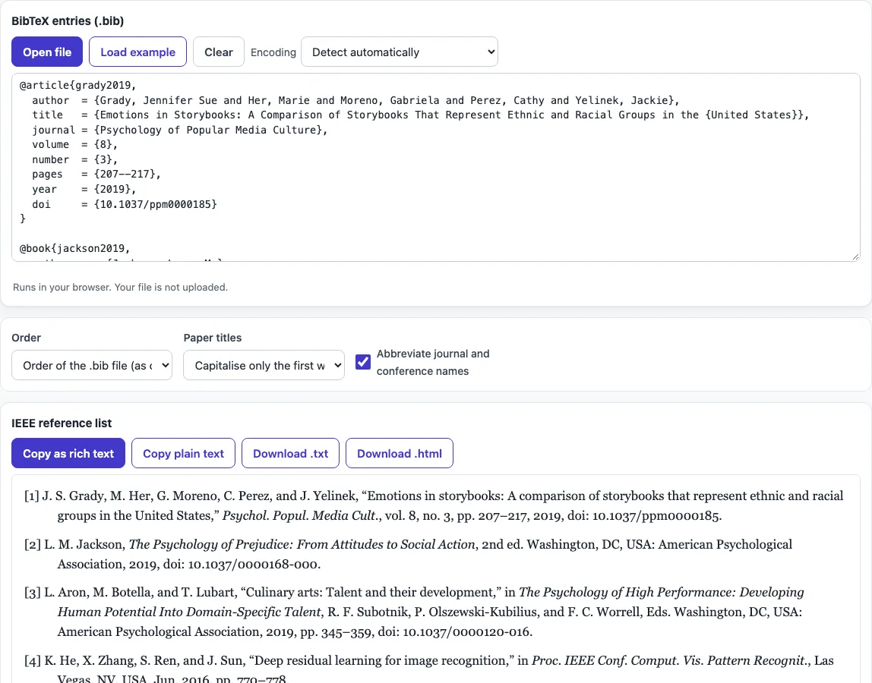Click the 'BibTeX entries (.bib)' heading
The image size is (872, 683).
(x=68, y=21)
